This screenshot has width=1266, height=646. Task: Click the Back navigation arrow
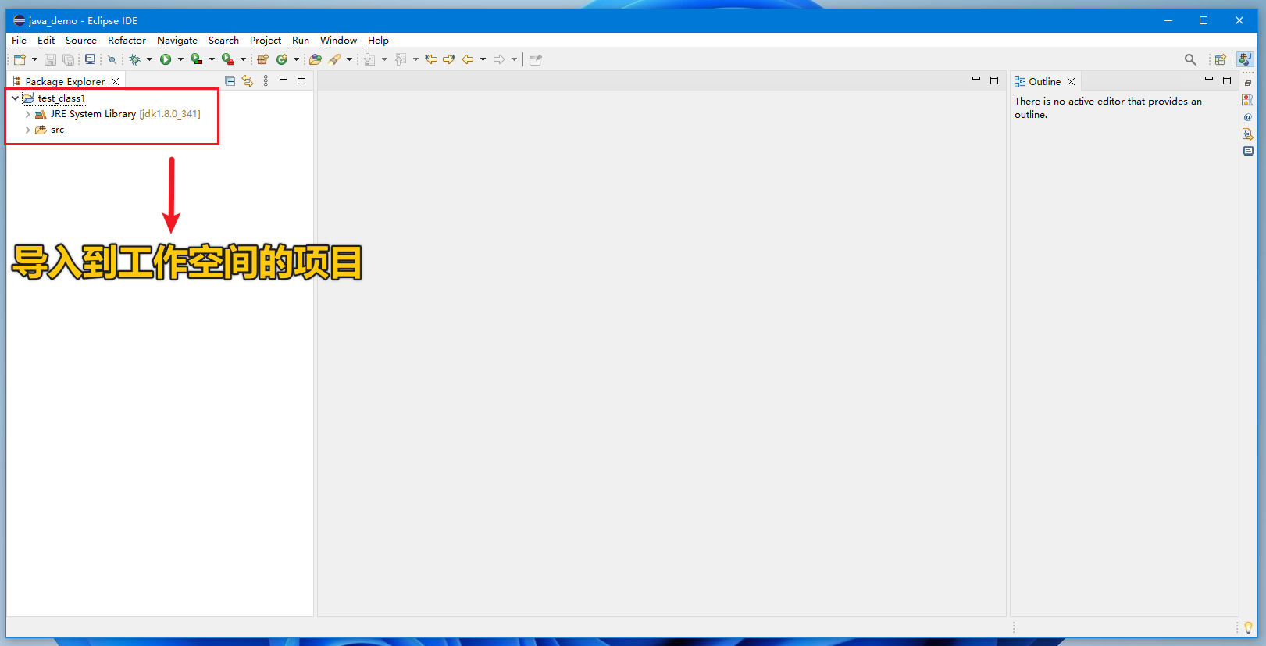tap(468, 59)
